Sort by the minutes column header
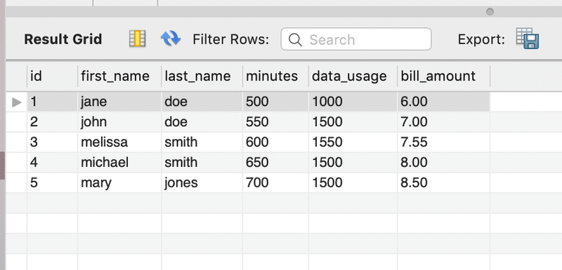This screenshot has width=562, height=270. coord(275,76)
